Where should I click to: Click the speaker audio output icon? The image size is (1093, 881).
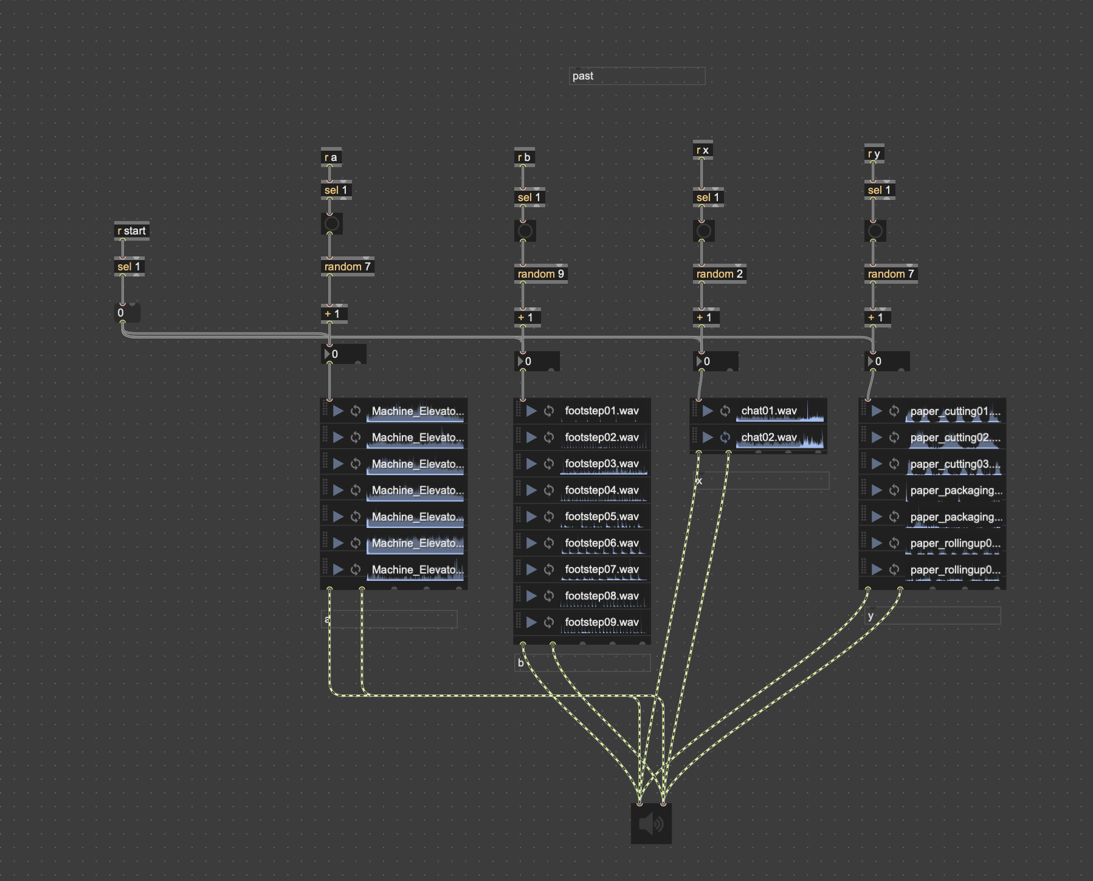(x=651, y=824)
